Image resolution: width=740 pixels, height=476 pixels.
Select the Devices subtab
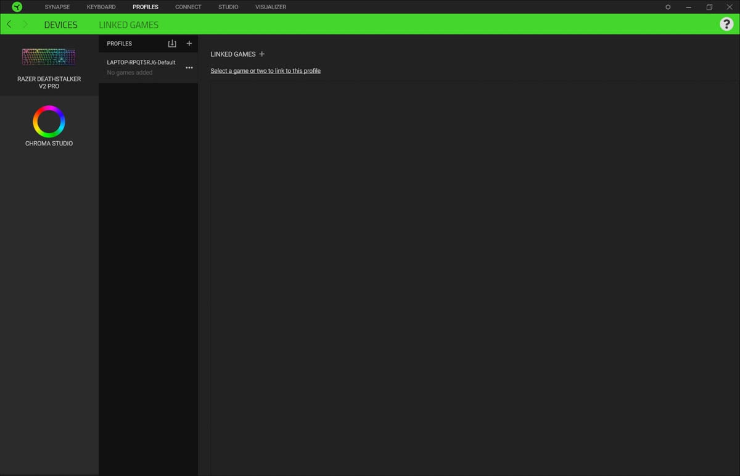point(61,25)
